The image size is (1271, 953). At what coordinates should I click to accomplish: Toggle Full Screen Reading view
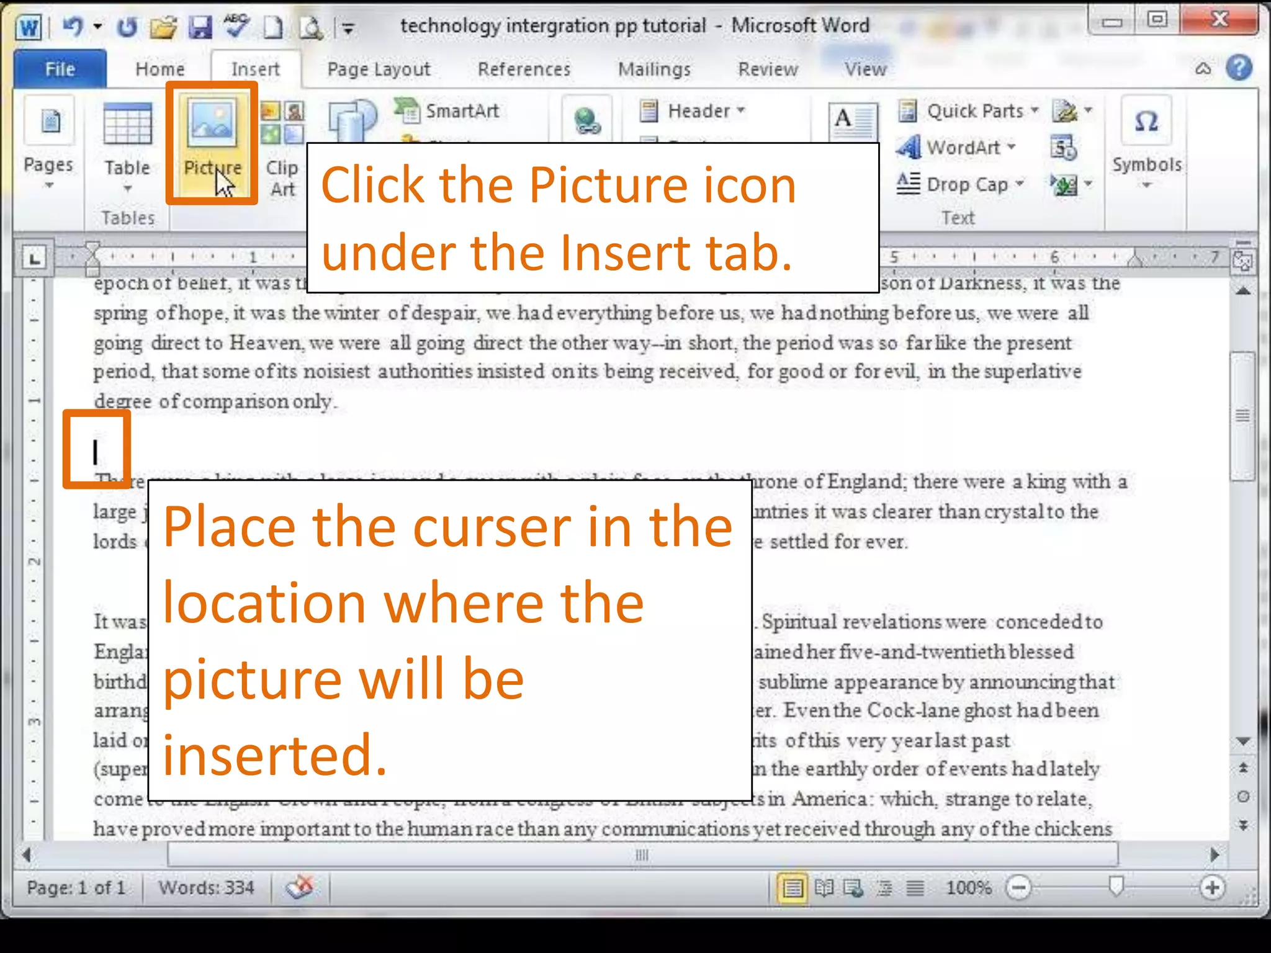tap(824, 888)
